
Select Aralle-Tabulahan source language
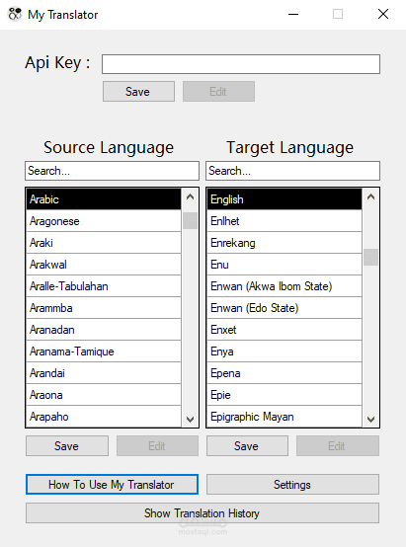[x=104, y=286]
